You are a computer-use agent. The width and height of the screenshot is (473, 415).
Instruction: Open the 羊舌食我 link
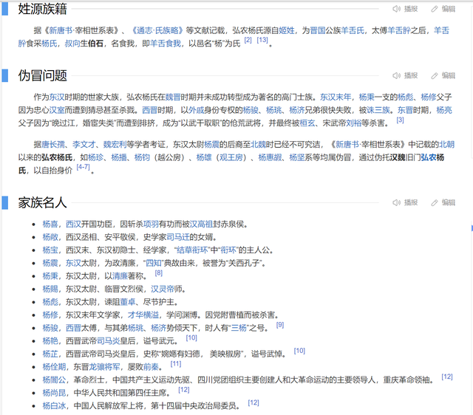point(166,44)
